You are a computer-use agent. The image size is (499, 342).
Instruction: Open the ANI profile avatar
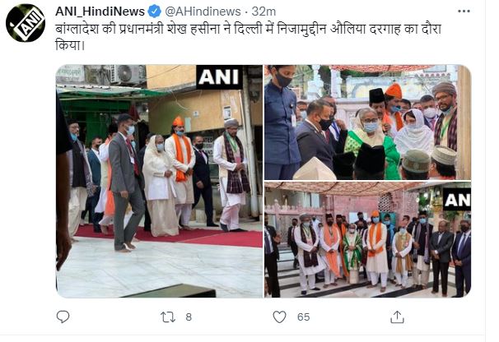(x=26, y=23)
